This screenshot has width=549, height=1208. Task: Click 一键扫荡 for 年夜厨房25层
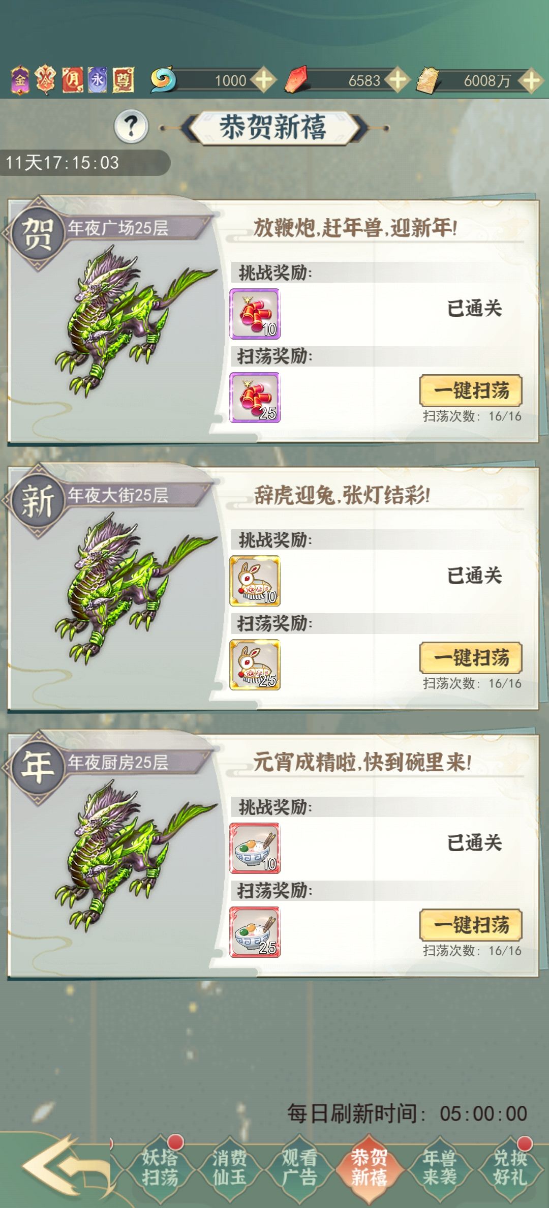click(471, 925)
